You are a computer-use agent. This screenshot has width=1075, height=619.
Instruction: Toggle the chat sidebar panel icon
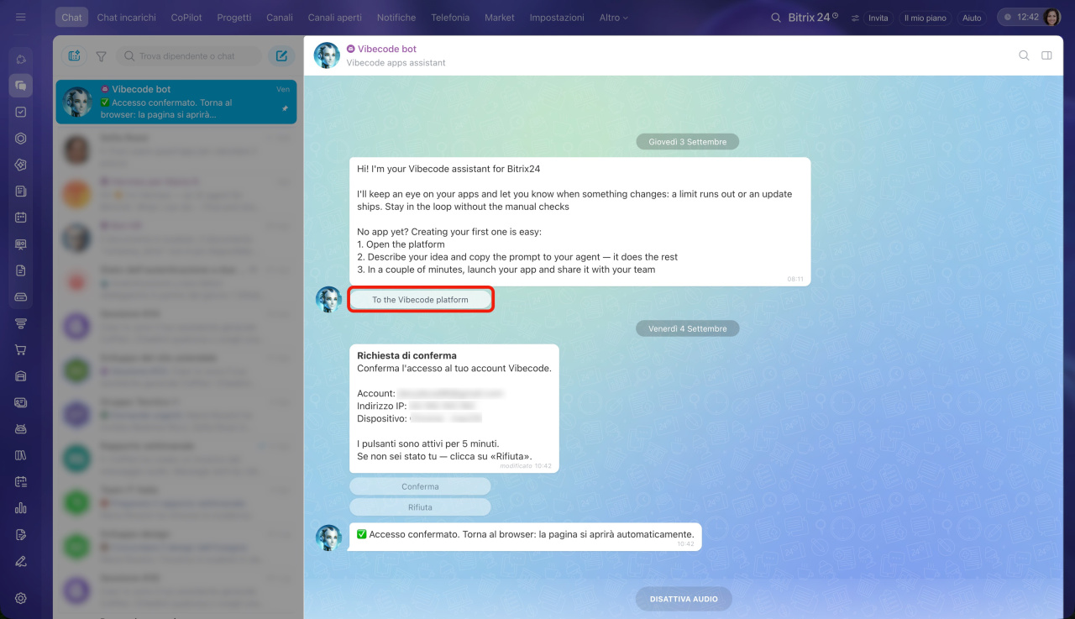click(x=1046, y=55)
